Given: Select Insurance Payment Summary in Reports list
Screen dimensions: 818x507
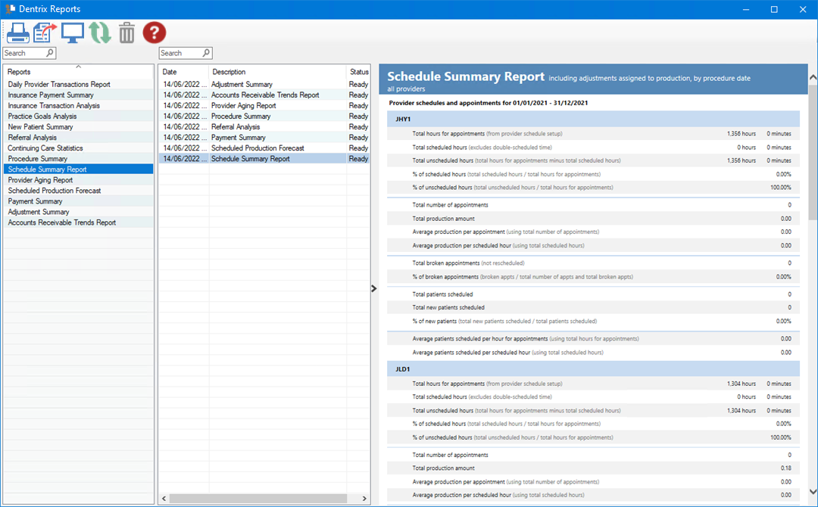Looking at the screenshot, I should click(78, 95).
